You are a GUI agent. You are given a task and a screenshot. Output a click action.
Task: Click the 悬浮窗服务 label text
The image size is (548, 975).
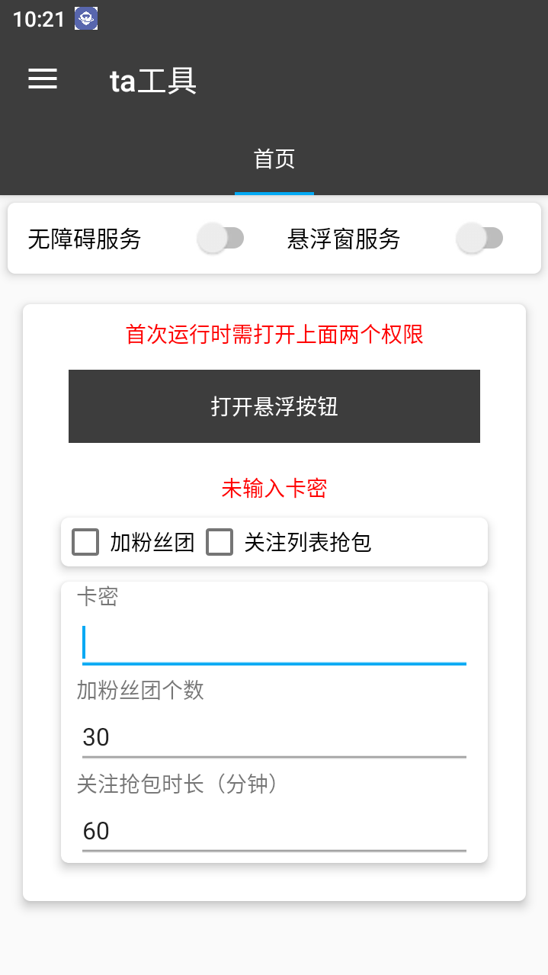[344, 239]
